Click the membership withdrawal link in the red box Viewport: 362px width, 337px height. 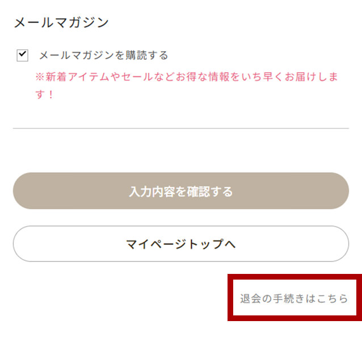click(x=293, y=298)
